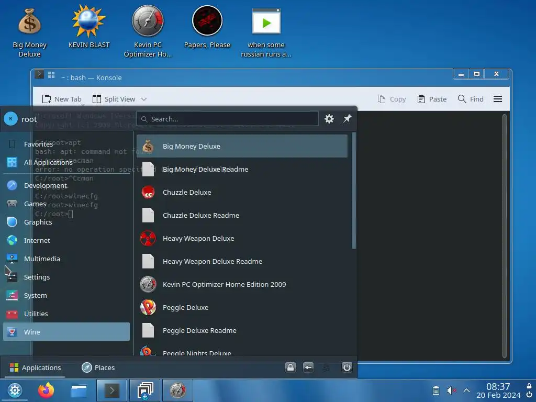Viewport: 536px width, 402px height.
Task: Open the Internet category
Action: 66,240
